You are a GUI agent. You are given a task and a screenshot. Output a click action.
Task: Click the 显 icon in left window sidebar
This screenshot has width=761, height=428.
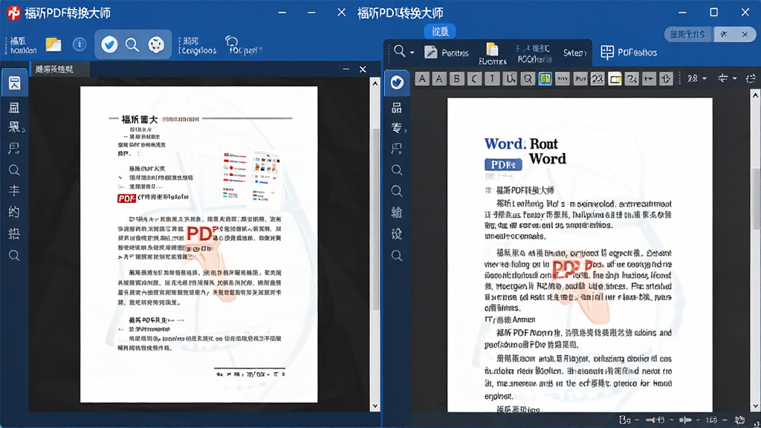14,107
